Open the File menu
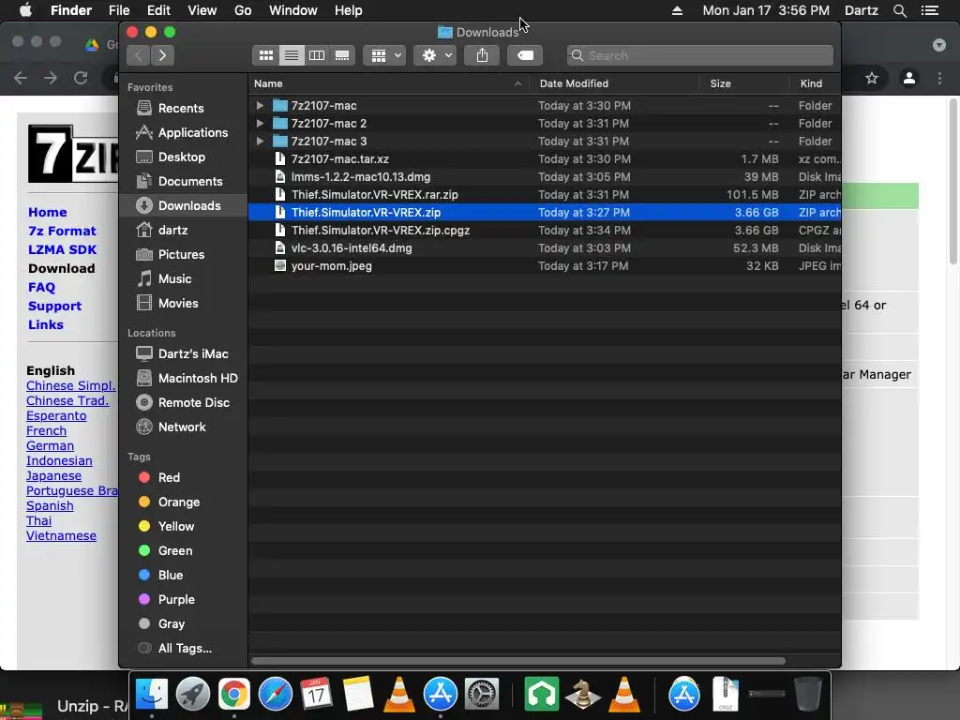The height and width of the screenshot is (720, 960). (x=119, y=10)
